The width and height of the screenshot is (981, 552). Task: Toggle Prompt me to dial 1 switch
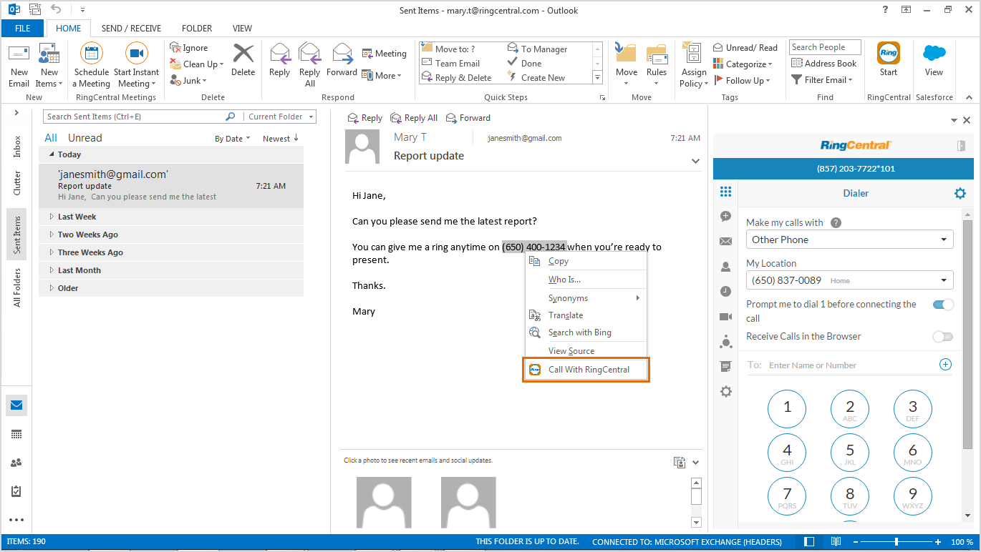(943, 305)
